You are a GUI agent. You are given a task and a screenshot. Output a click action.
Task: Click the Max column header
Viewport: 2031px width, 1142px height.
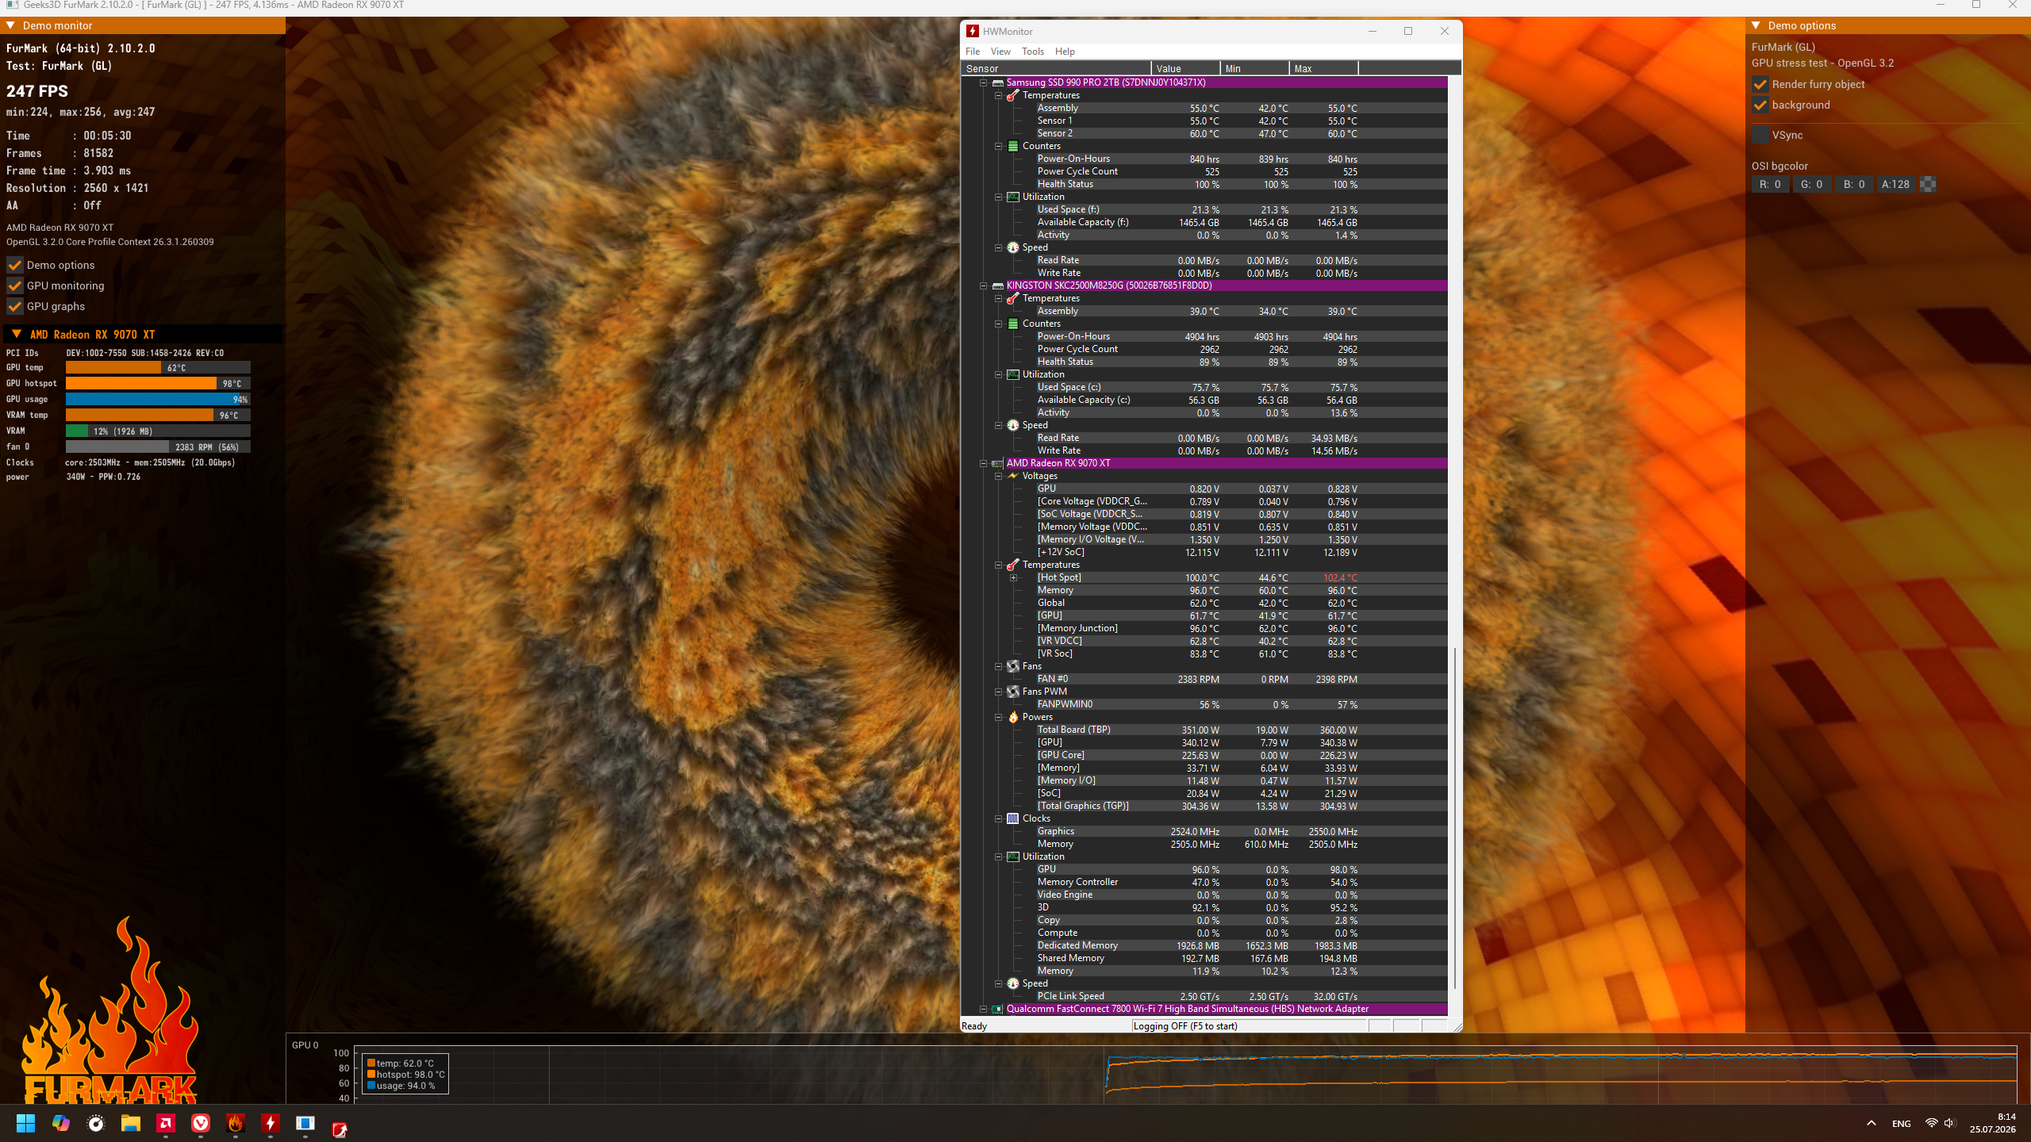pyautogui.click(x=1323, y=69)
